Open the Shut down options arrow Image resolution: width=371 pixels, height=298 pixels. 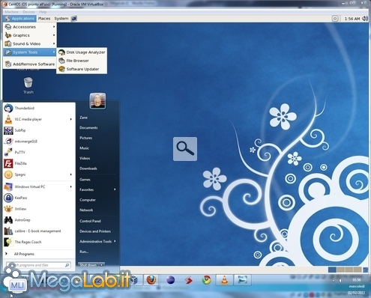pyautogui.click(x=101, y=265)
